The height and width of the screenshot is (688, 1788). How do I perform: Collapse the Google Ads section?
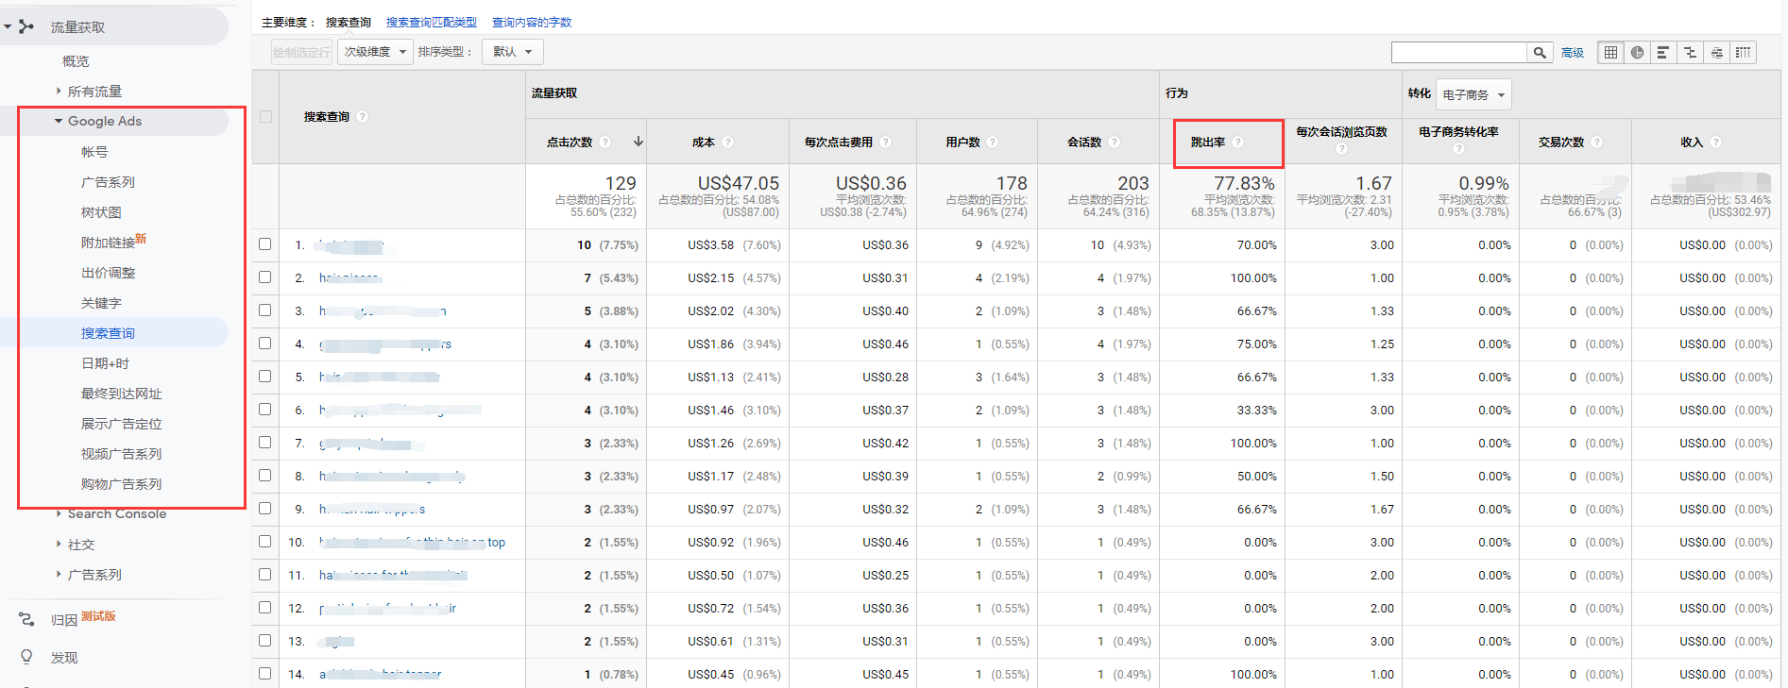point(59,121)
